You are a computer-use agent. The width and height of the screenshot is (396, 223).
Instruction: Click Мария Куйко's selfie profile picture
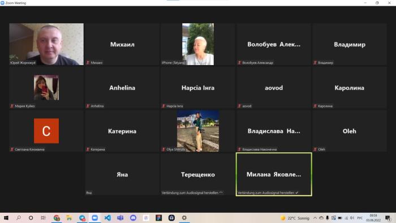click(x=46, y=87)
